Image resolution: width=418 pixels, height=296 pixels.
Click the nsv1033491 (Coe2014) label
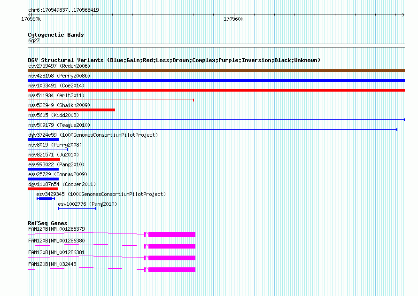tap(56, 86)
